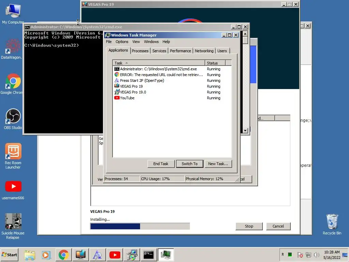Open the Start menu

click(x=9, y=254)
